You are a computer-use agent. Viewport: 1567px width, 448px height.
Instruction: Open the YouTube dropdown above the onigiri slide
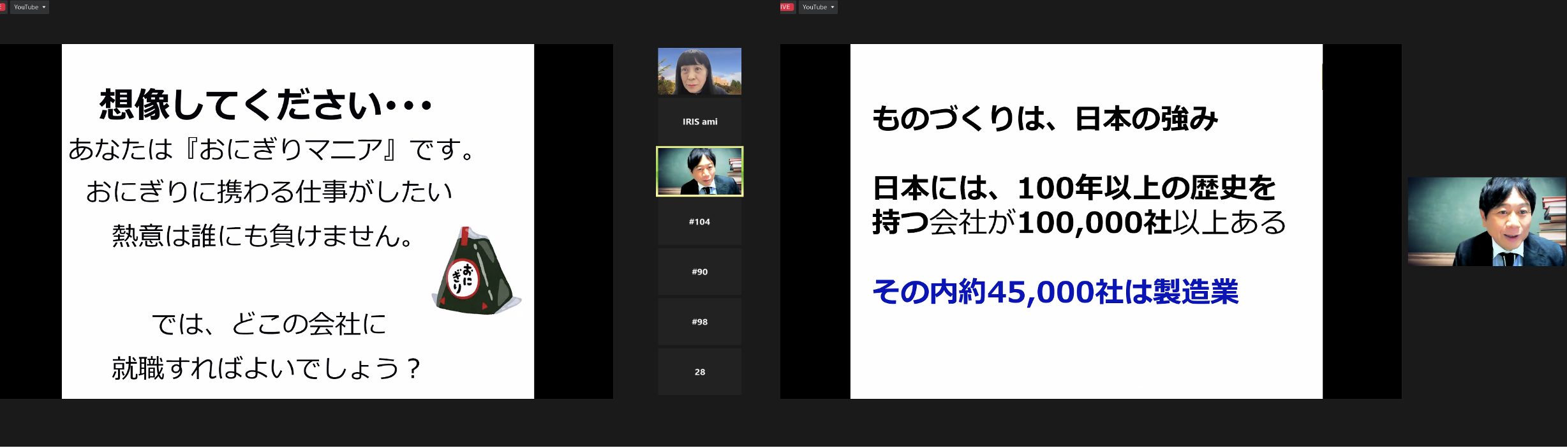point(29,7)
